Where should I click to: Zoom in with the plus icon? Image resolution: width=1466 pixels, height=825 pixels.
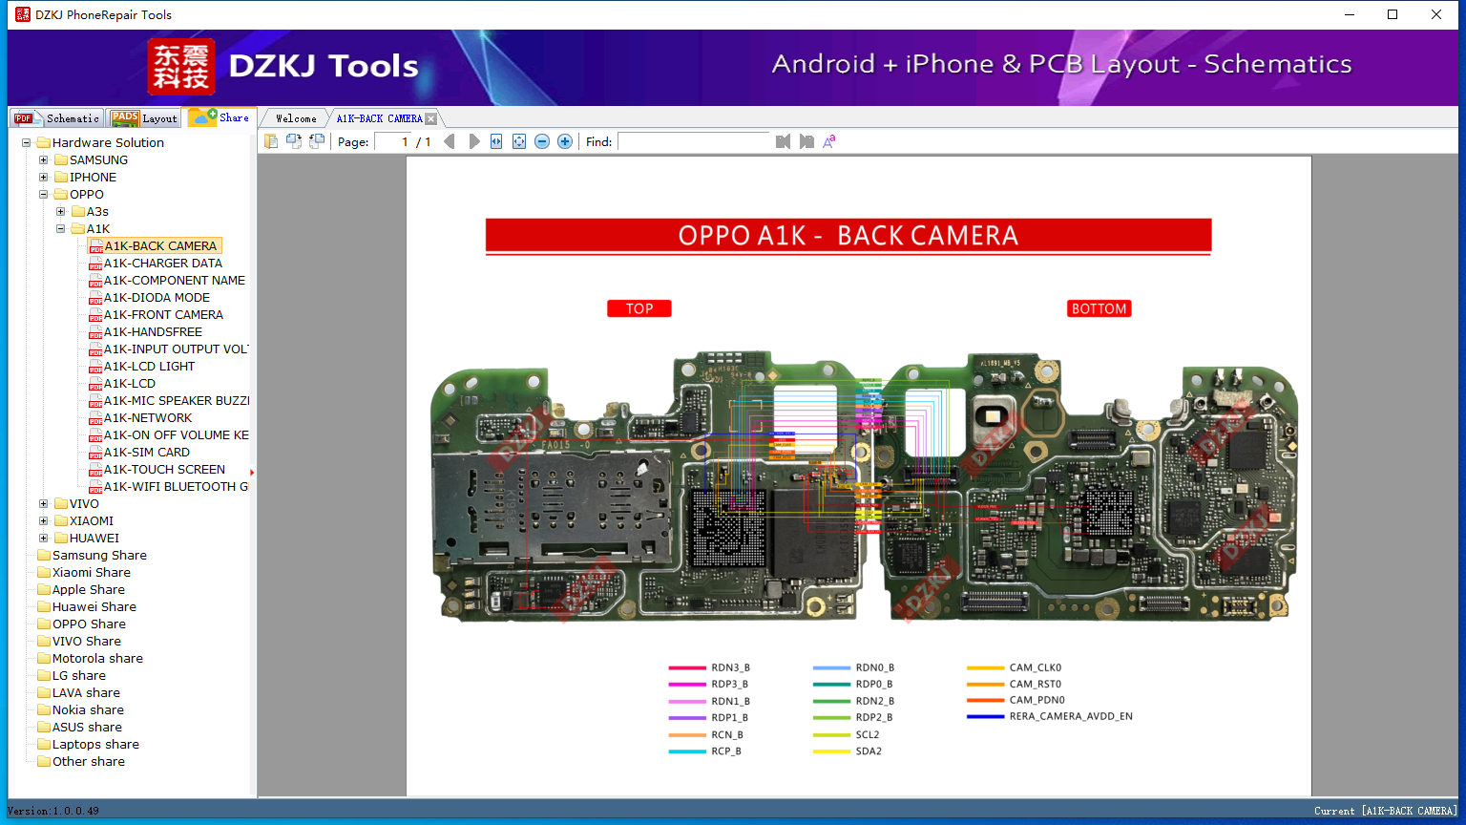point(565,141)
